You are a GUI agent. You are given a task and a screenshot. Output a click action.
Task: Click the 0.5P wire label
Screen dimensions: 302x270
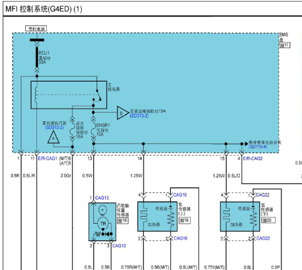point(275,267)
